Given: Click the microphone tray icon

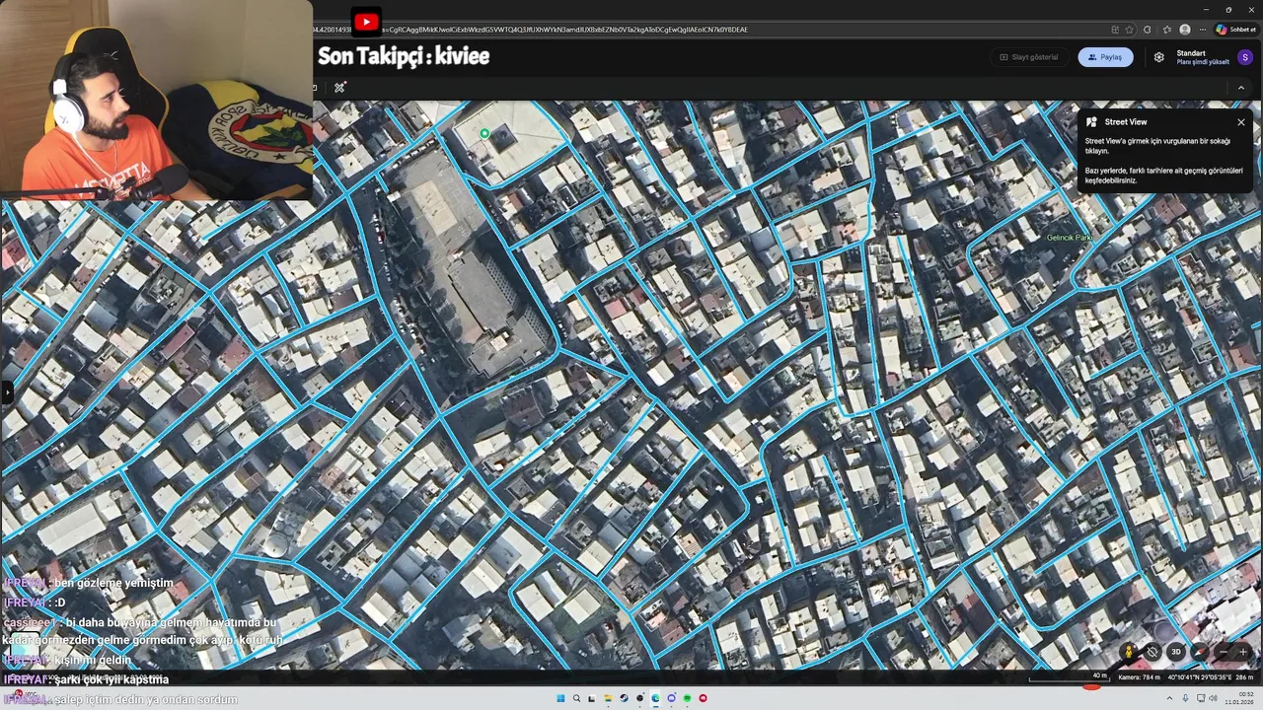Looking at the screenshot, I should [1186, 698].
